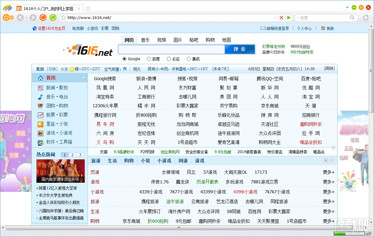
Task: Click the 设置1616为主页 link
Action: point(52,28)
